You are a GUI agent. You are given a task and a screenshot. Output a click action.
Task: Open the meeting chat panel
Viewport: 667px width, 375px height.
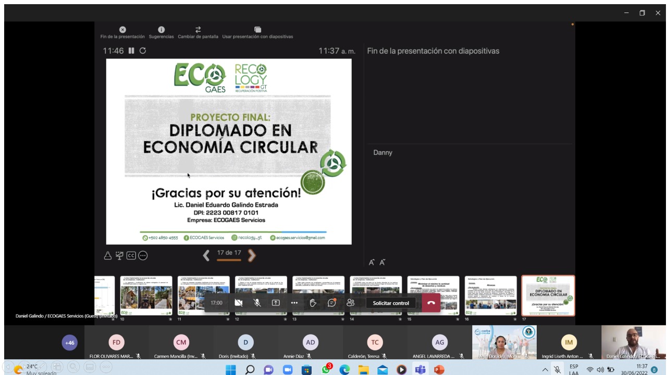tap(332, 303)
